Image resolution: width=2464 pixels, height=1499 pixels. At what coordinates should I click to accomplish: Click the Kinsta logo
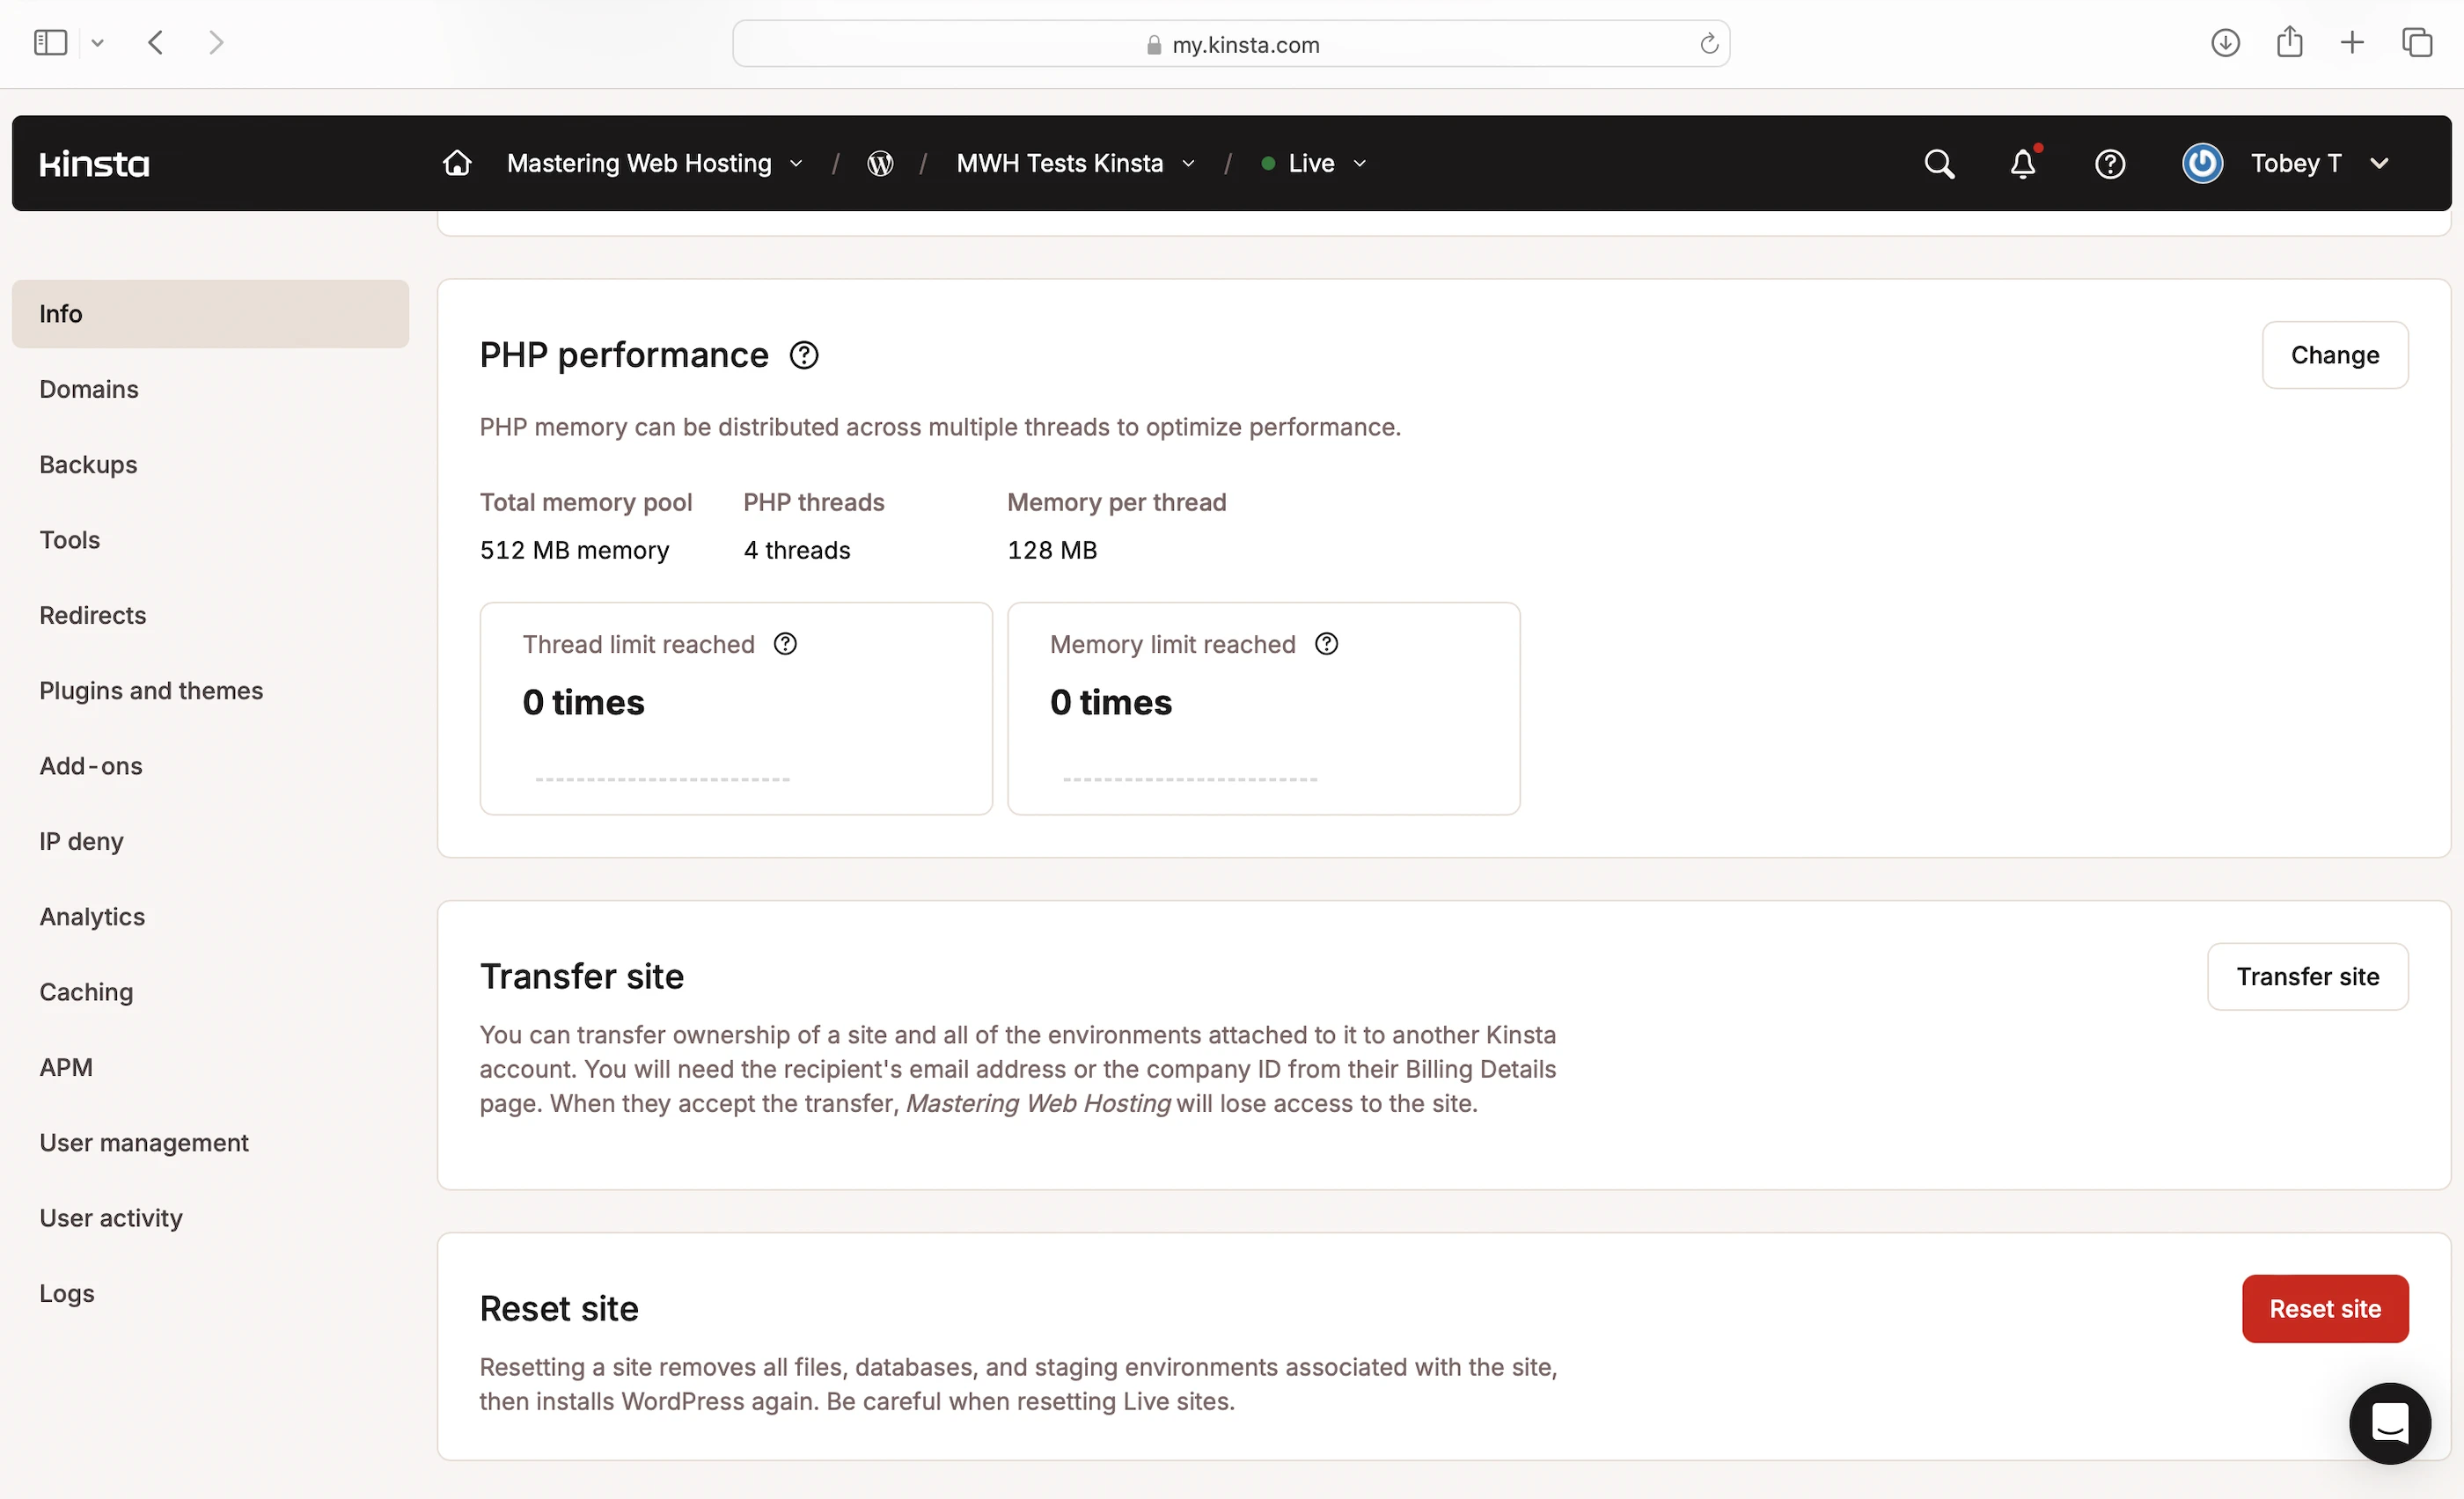click(x=94, y=163)
